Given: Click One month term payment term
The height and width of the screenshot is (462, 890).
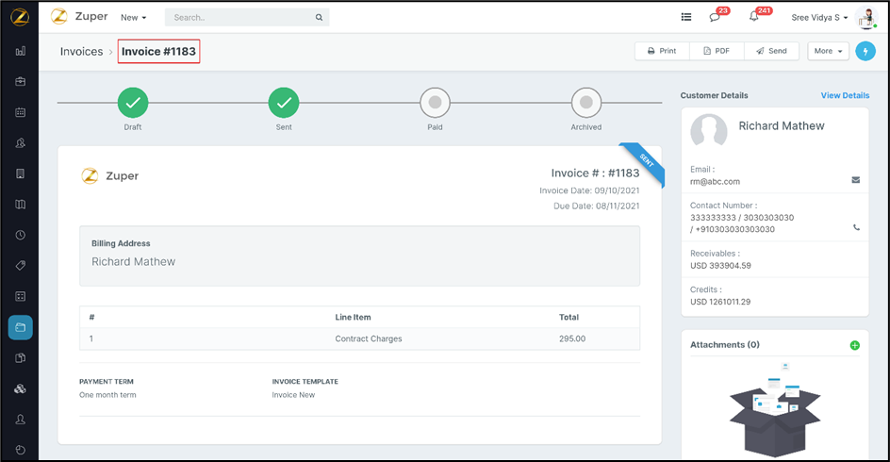Looking at the screenshot, I should (x=107, y=395).
